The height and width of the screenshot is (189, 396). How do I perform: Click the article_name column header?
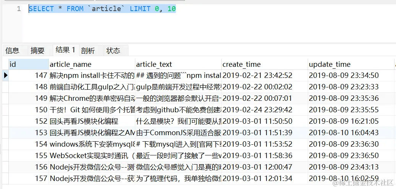pos(92,65)
